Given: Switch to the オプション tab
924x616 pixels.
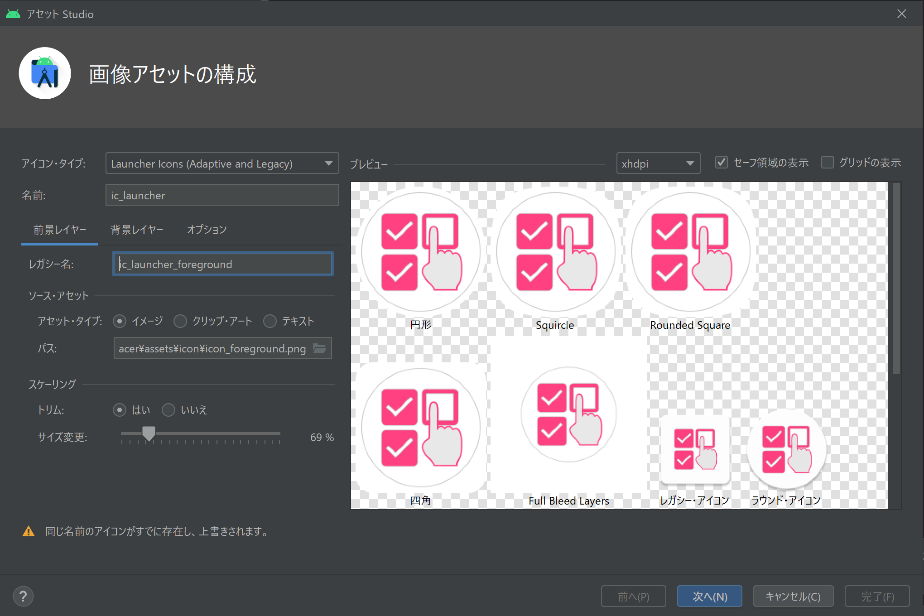Looking at the screenshot, I should tap(207, 230).
